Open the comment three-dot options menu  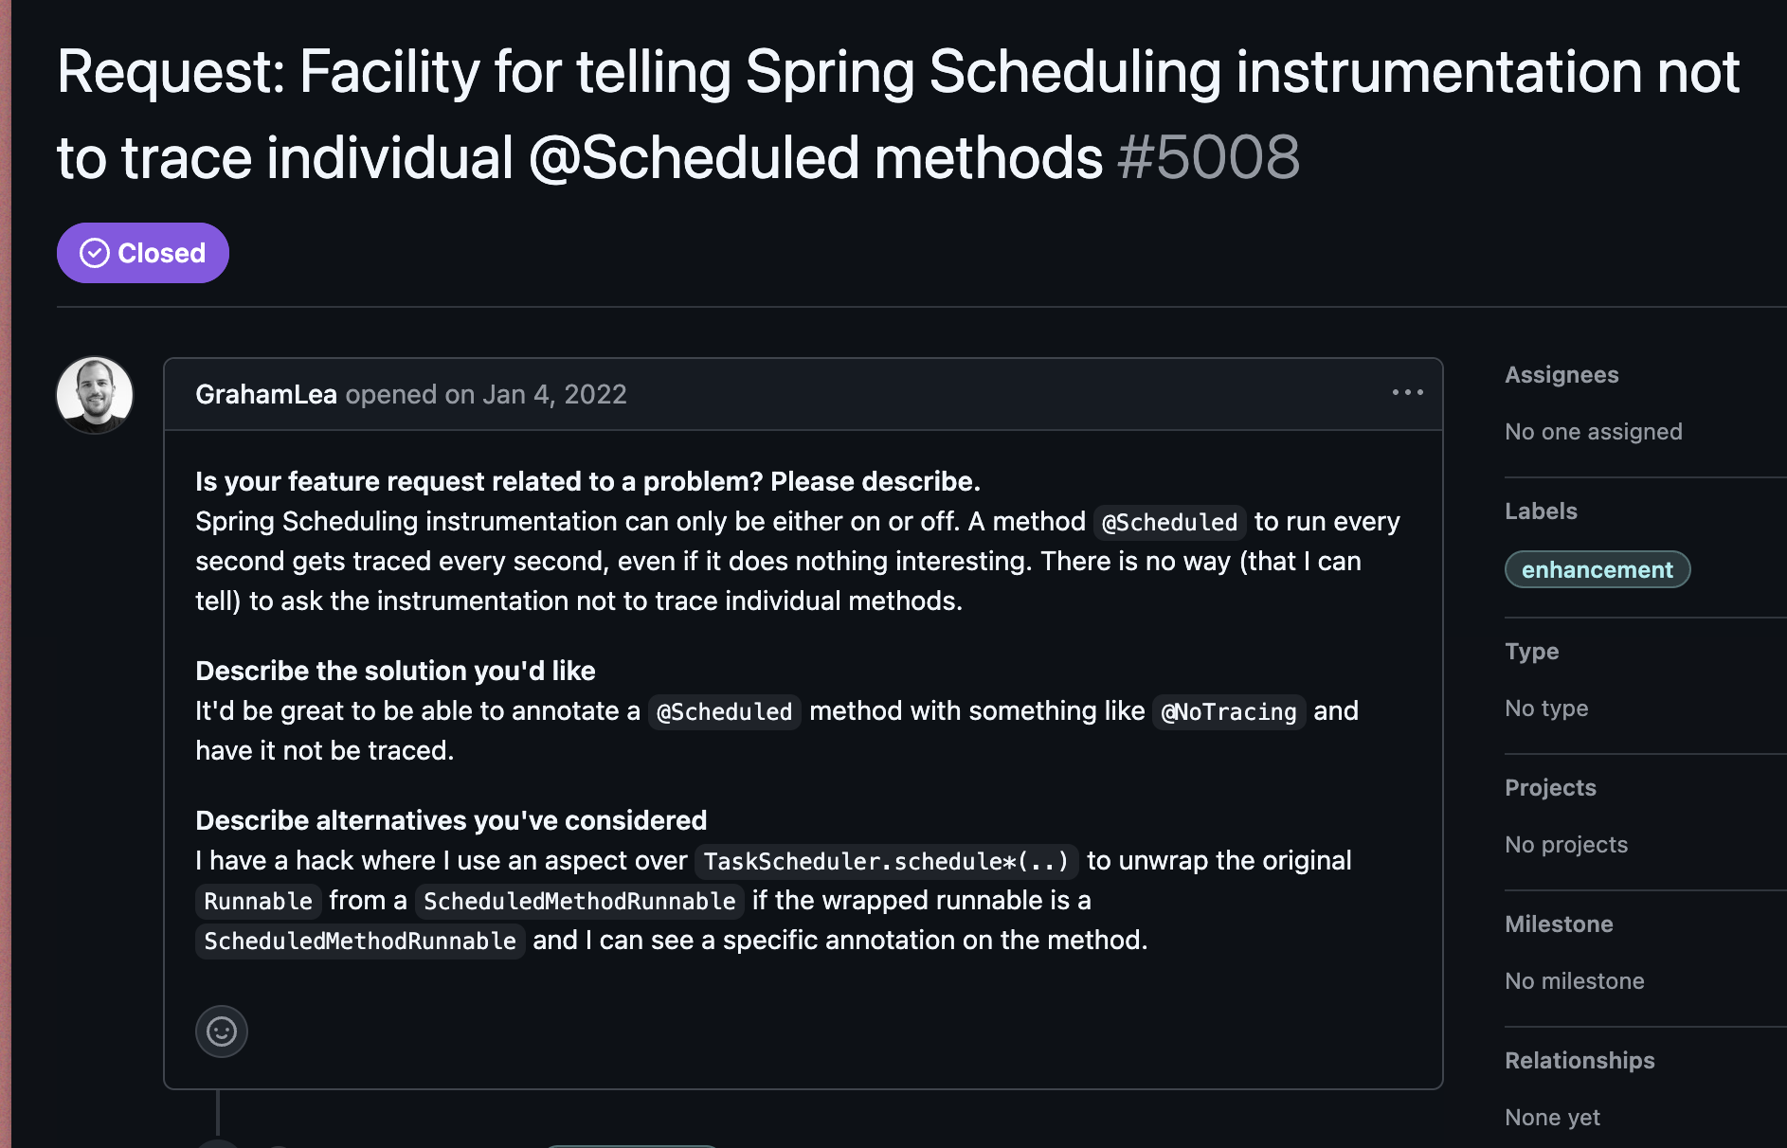point(1407,392)
